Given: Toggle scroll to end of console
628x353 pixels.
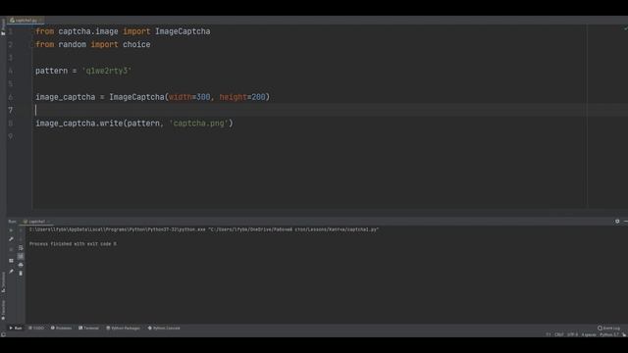Looking at the screenshot, I should [21, 256].
